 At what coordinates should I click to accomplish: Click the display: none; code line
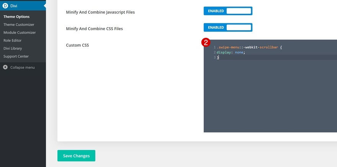pyautogui.click(x=231, y=52)
